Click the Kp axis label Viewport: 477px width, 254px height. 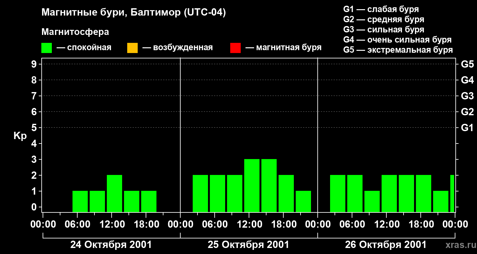[x=20, y=136]
